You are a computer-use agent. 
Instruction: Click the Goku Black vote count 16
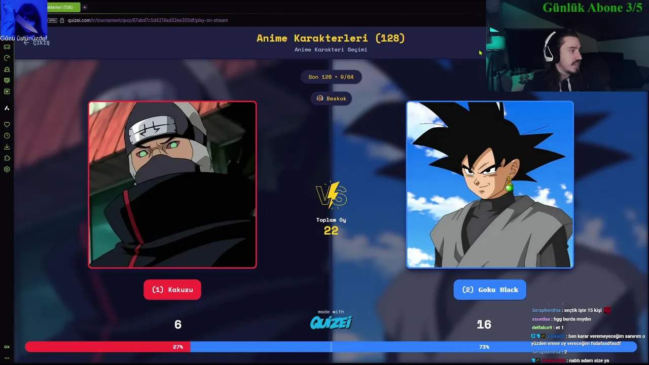tap(484, 324)
